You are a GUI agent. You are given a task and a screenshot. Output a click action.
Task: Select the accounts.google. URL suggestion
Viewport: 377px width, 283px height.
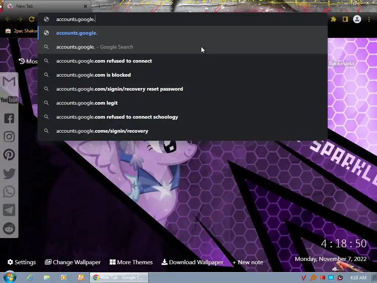click(x=183, y=33)
